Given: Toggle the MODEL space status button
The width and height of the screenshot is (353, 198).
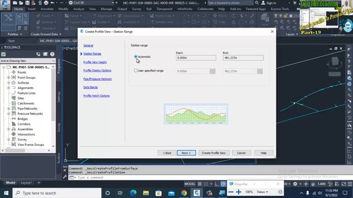Looking at the screenshot, I should click(190, 184).
